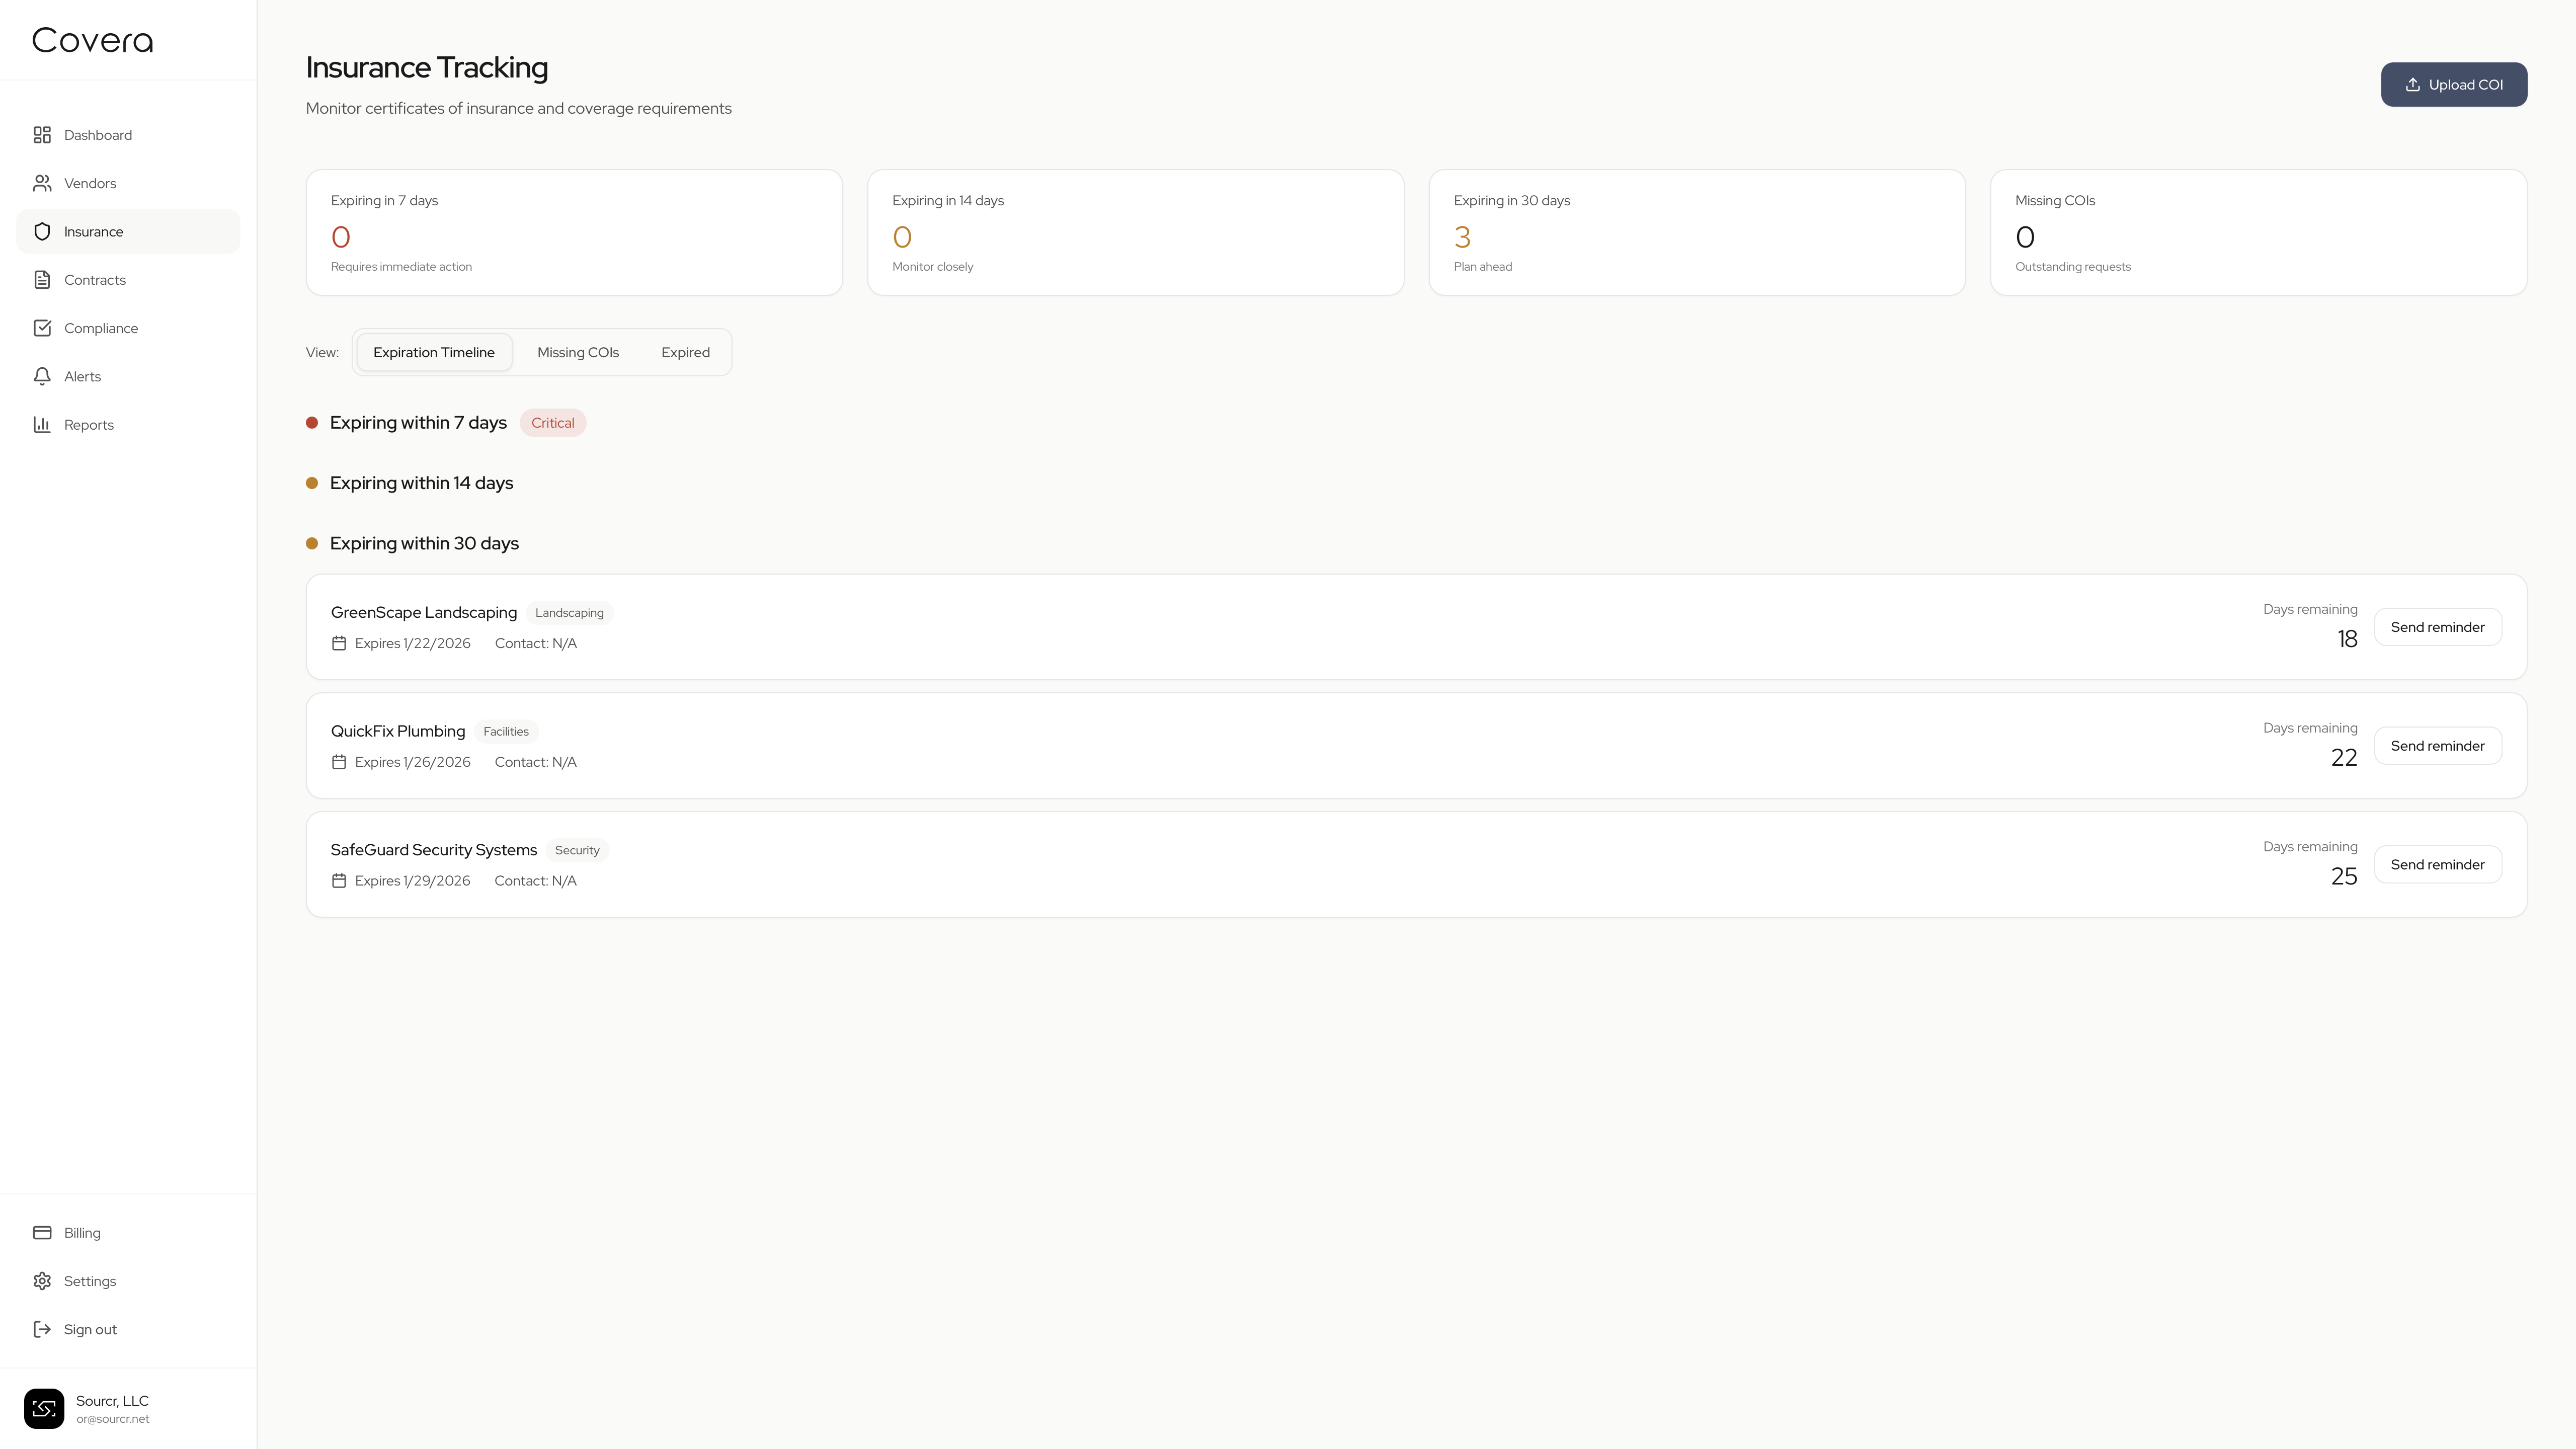Switch view to Expired tab
2576x1449 pixels.
[x=685, y=352]
